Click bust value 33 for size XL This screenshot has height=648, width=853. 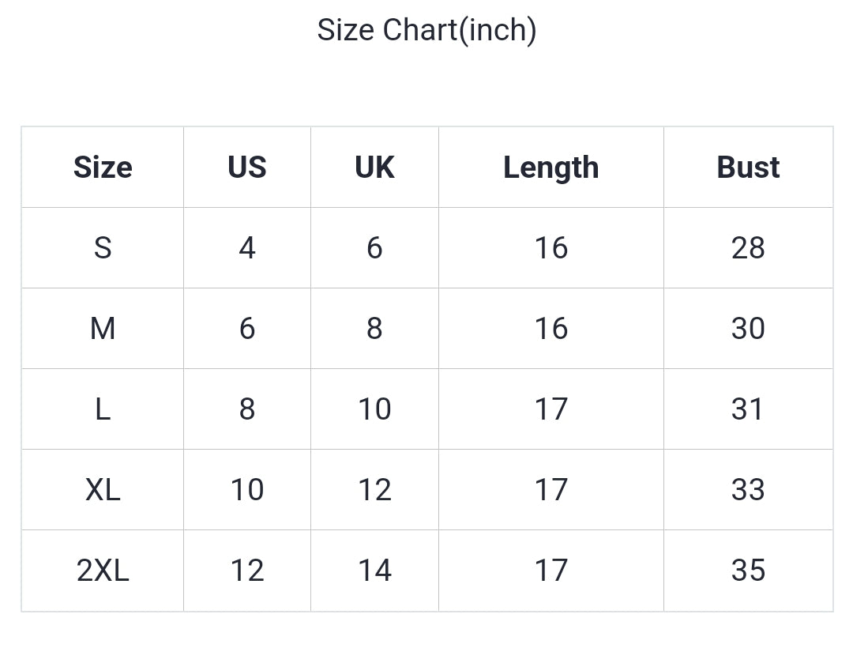pyautogui.click(x=748, y=490)
